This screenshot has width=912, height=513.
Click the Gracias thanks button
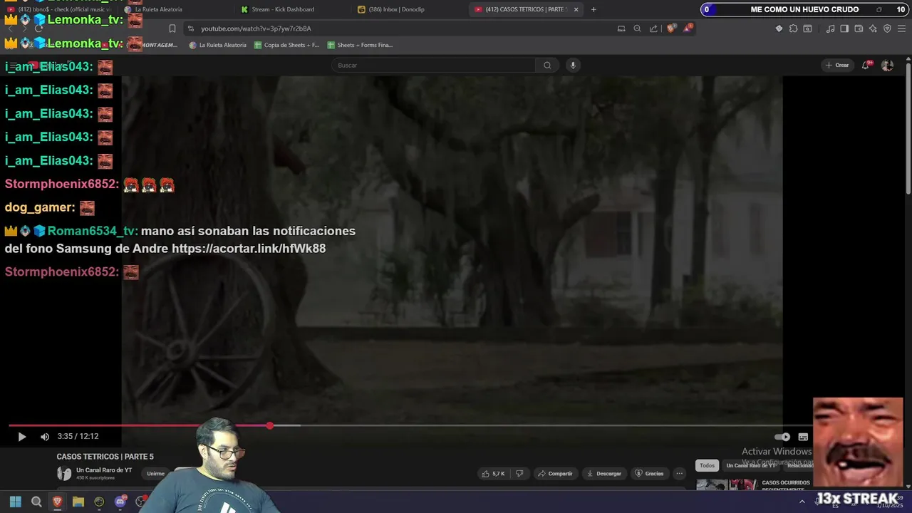pyautogui.click(x=649, y=474)
